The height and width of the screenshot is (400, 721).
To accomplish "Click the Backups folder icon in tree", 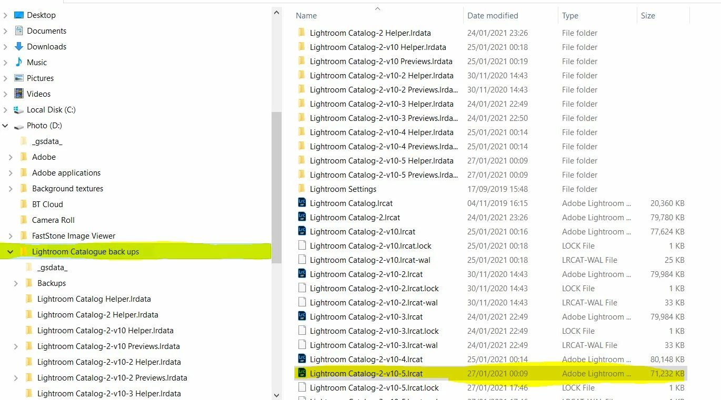I will [29, 283].
